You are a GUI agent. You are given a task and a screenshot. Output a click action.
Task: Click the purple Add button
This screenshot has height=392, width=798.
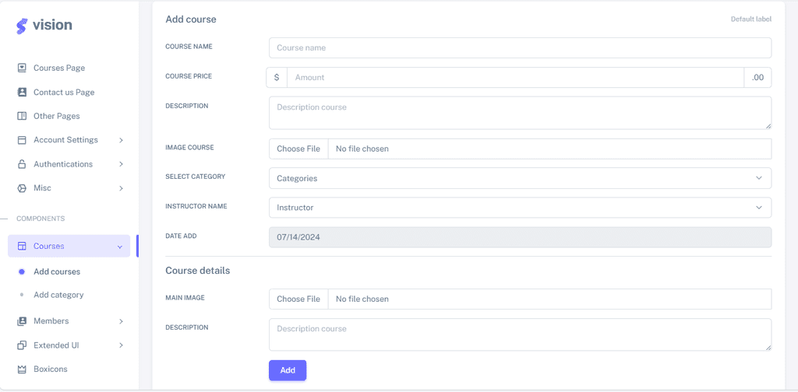click(288, 370)
